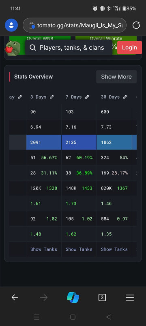Tap the tomato frog logo
The image size is (146, 326).
tap(13, 48)
